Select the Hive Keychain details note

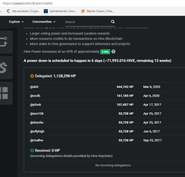tap(71, 156)
